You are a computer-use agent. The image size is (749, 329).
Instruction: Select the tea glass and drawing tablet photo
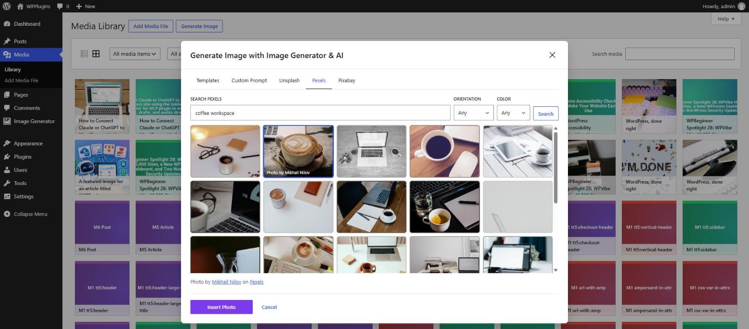444,207
